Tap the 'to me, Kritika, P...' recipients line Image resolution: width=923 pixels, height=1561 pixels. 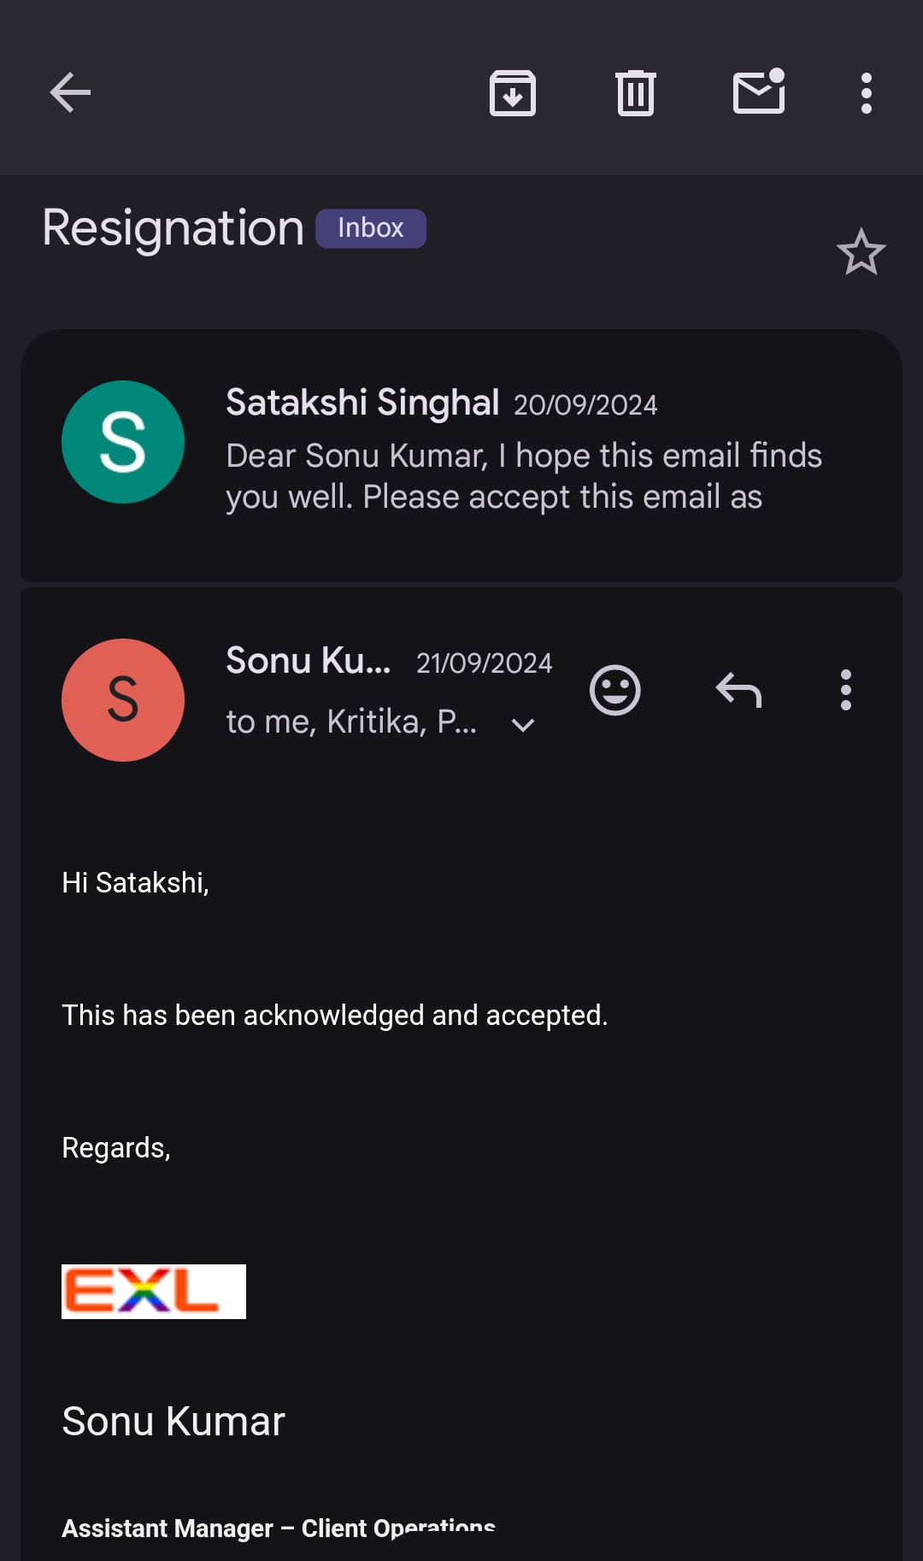pyautogui.click(x=350, y=722)
